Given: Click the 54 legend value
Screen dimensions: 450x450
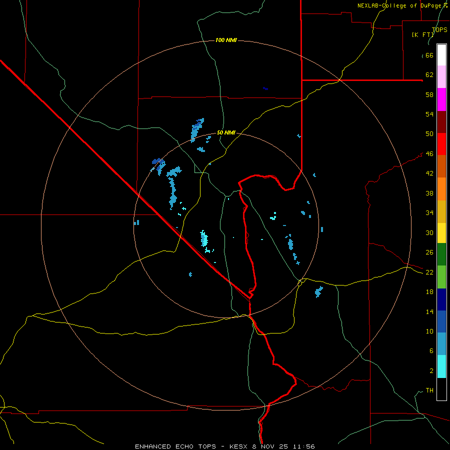Looking at the screenshot, I should [x=429, y=114].
